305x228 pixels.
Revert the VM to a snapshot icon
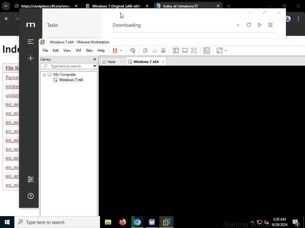click(x=154, y=50)
